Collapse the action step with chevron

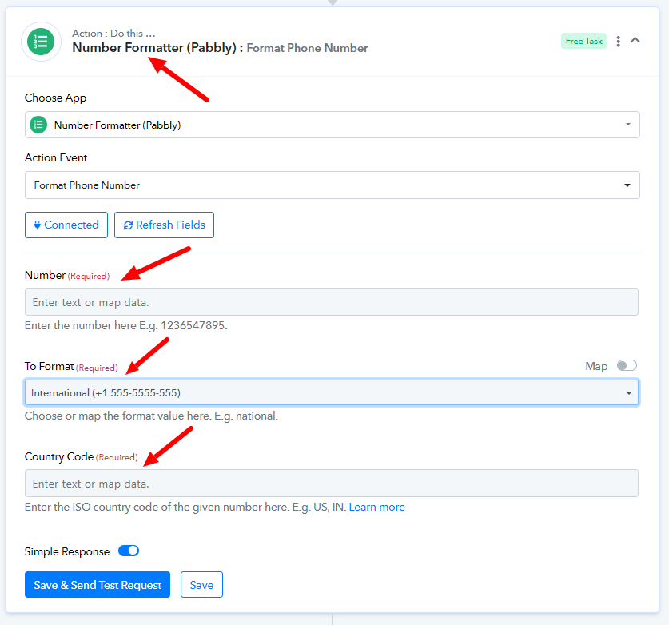(635, 41)
